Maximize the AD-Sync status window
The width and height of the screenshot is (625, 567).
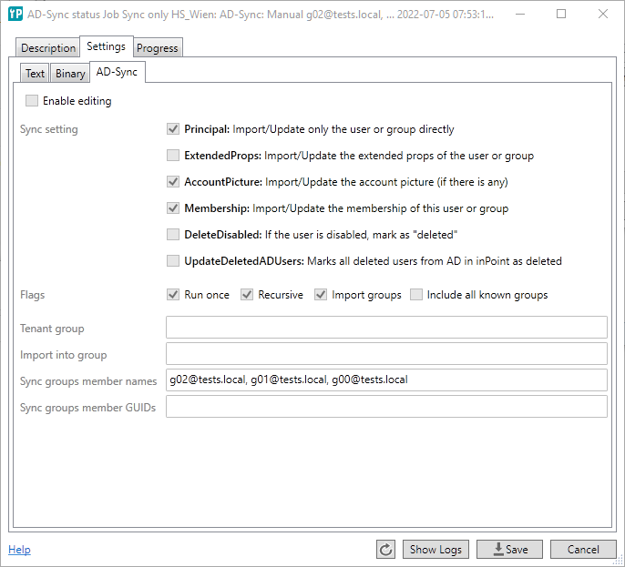[560, 14]
